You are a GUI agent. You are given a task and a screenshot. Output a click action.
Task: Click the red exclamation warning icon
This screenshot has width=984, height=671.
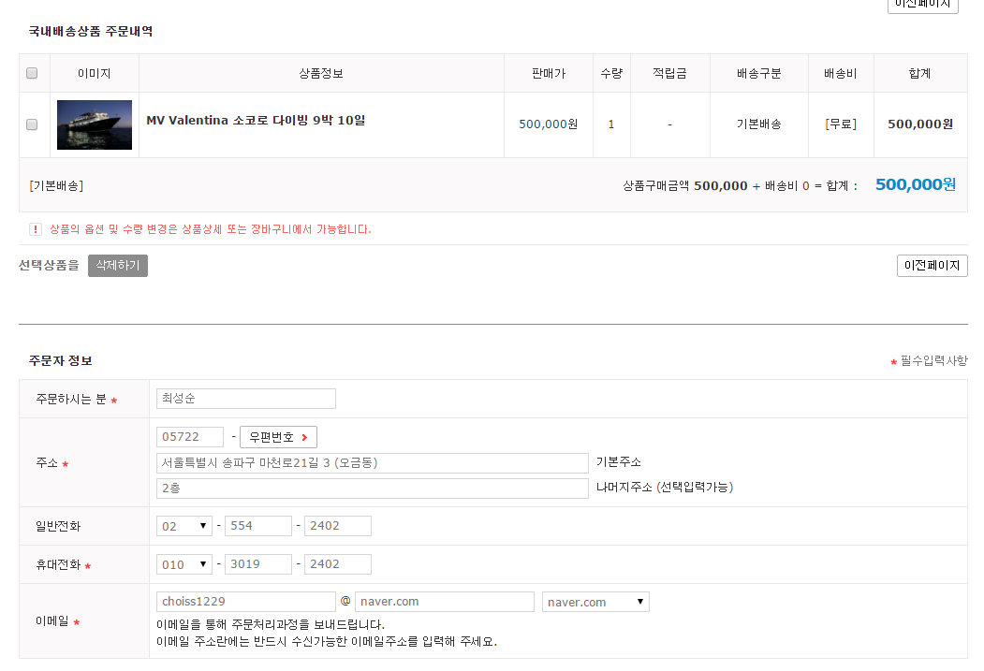click(x=36, y=229)
